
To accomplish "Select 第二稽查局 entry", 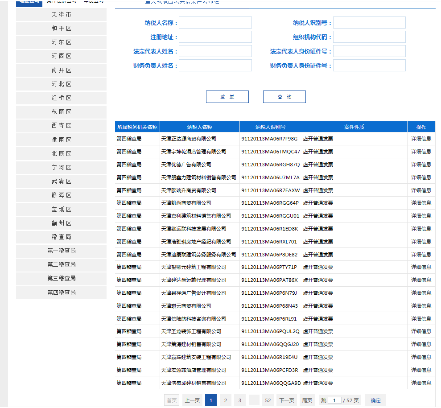I will 62,264.
